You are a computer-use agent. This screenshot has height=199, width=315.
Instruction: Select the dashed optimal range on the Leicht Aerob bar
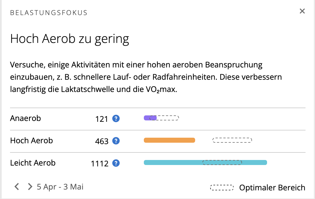point(222,162)
